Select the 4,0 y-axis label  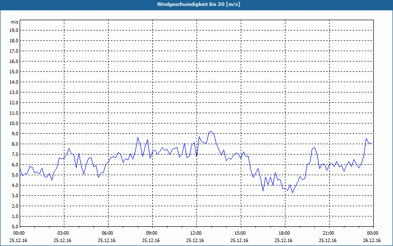click(x=15, y=185)
